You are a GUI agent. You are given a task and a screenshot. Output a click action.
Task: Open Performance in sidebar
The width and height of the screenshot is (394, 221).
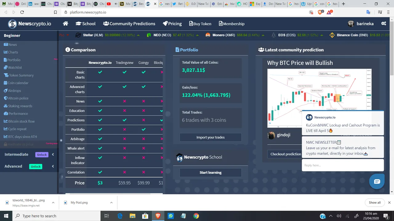point(16,114)
